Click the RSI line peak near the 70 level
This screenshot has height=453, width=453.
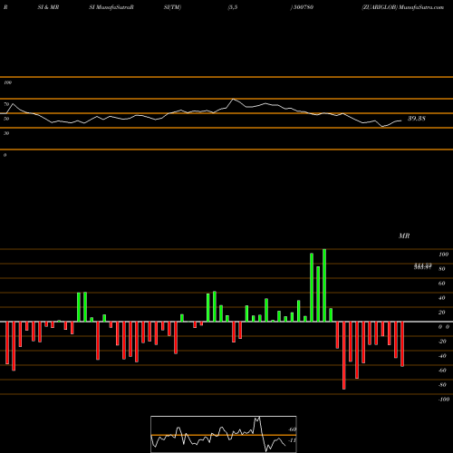point(233,99)
